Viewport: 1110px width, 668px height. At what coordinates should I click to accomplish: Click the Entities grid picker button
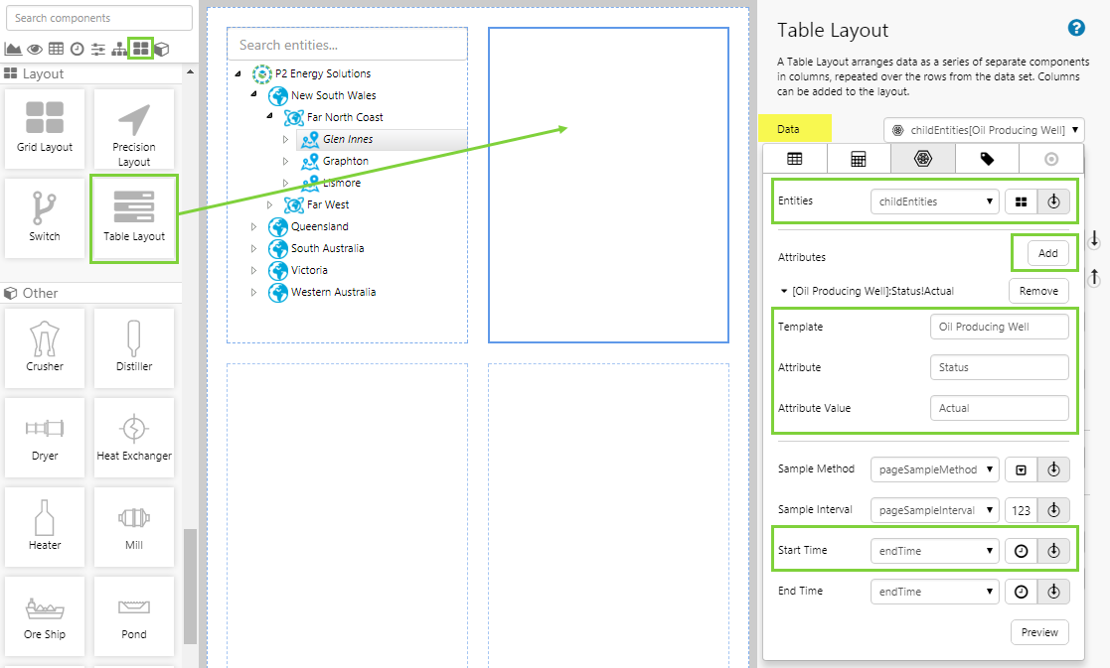[1021, 201]
